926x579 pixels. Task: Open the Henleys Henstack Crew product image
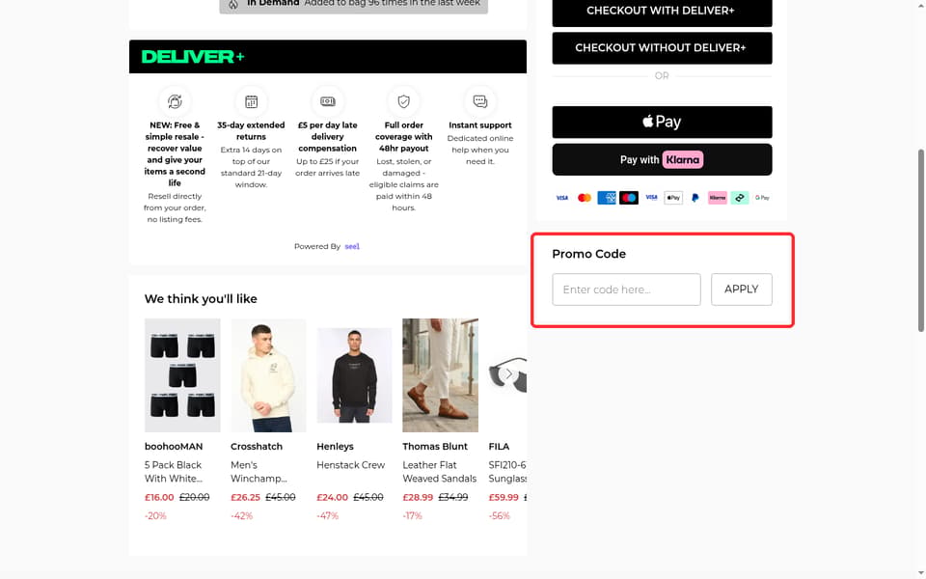(354, 375)
